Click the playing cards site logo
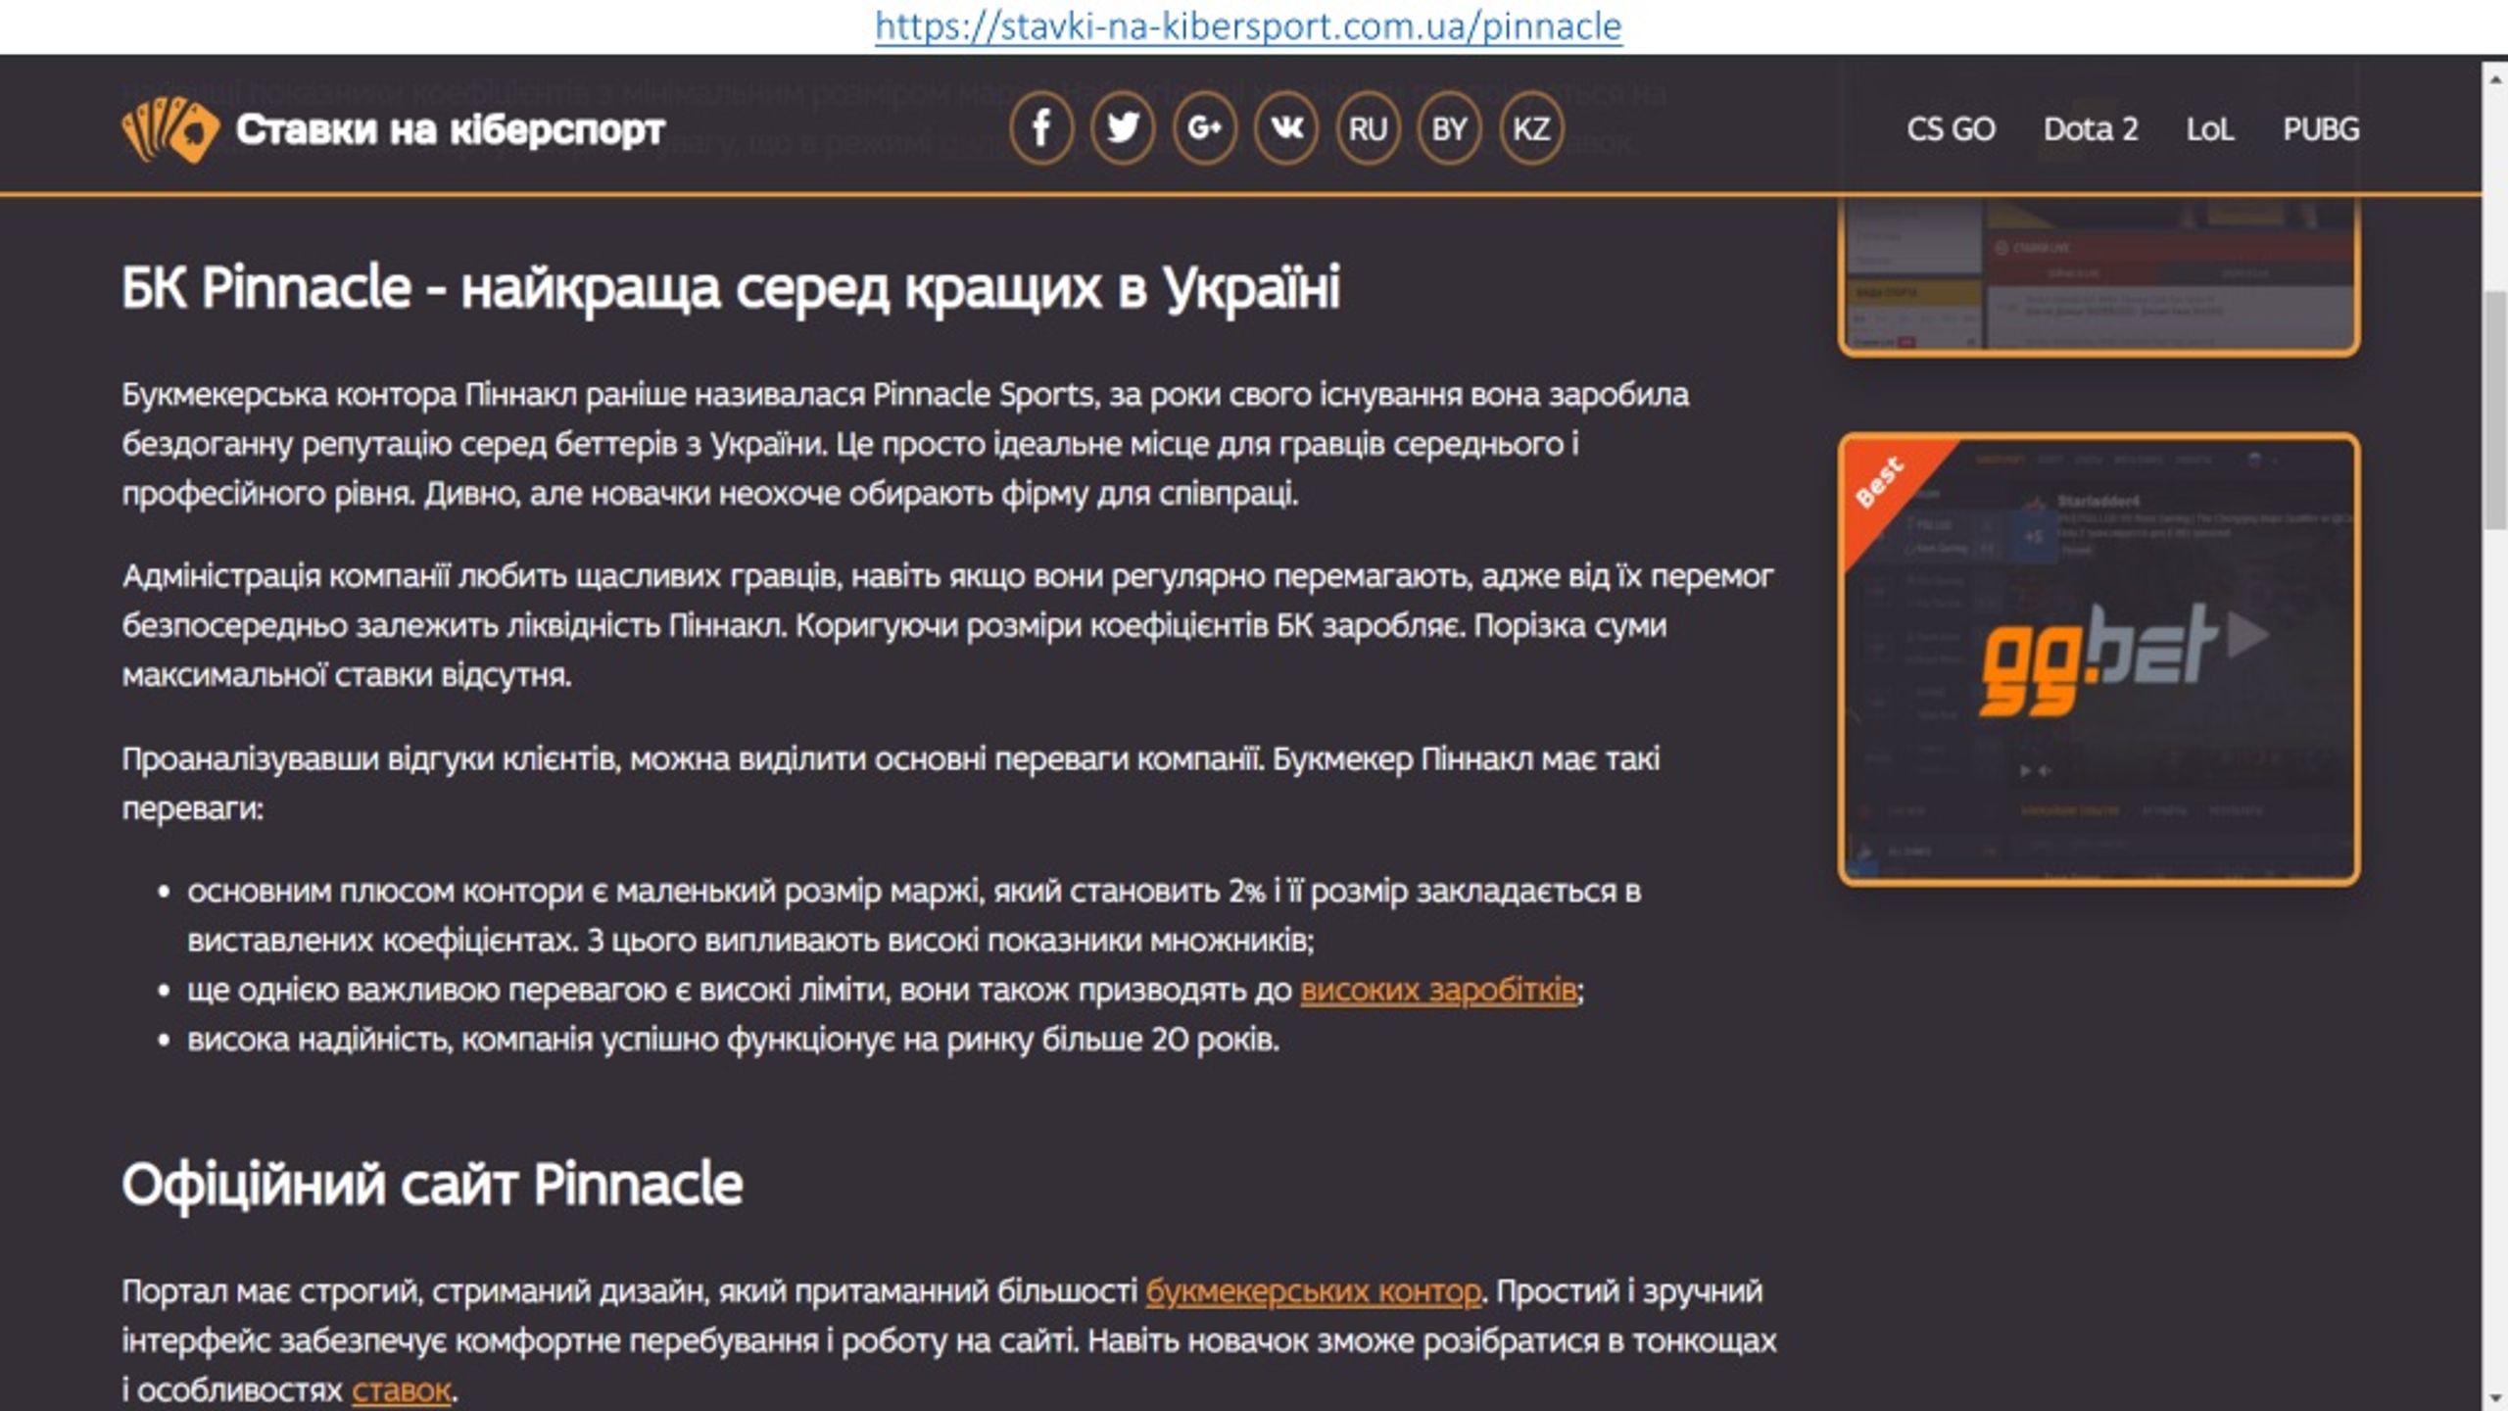Image resolution: width=2508 pixels, height=1411 pixels. (169, 129)
